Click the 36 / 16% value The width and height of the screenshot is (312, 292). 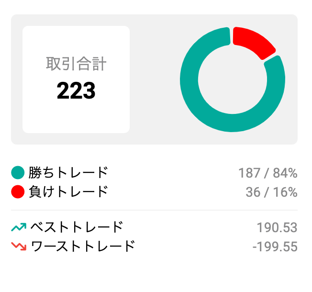(x=272, y=192)
